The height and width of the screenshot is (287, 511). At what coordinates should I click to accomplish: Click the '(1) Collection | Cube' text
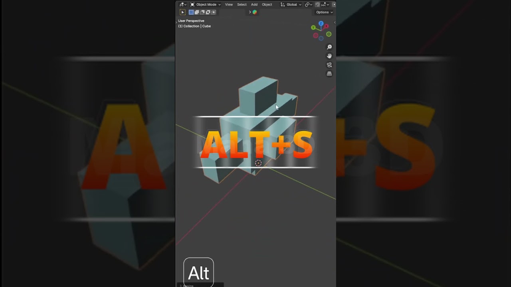194,26
